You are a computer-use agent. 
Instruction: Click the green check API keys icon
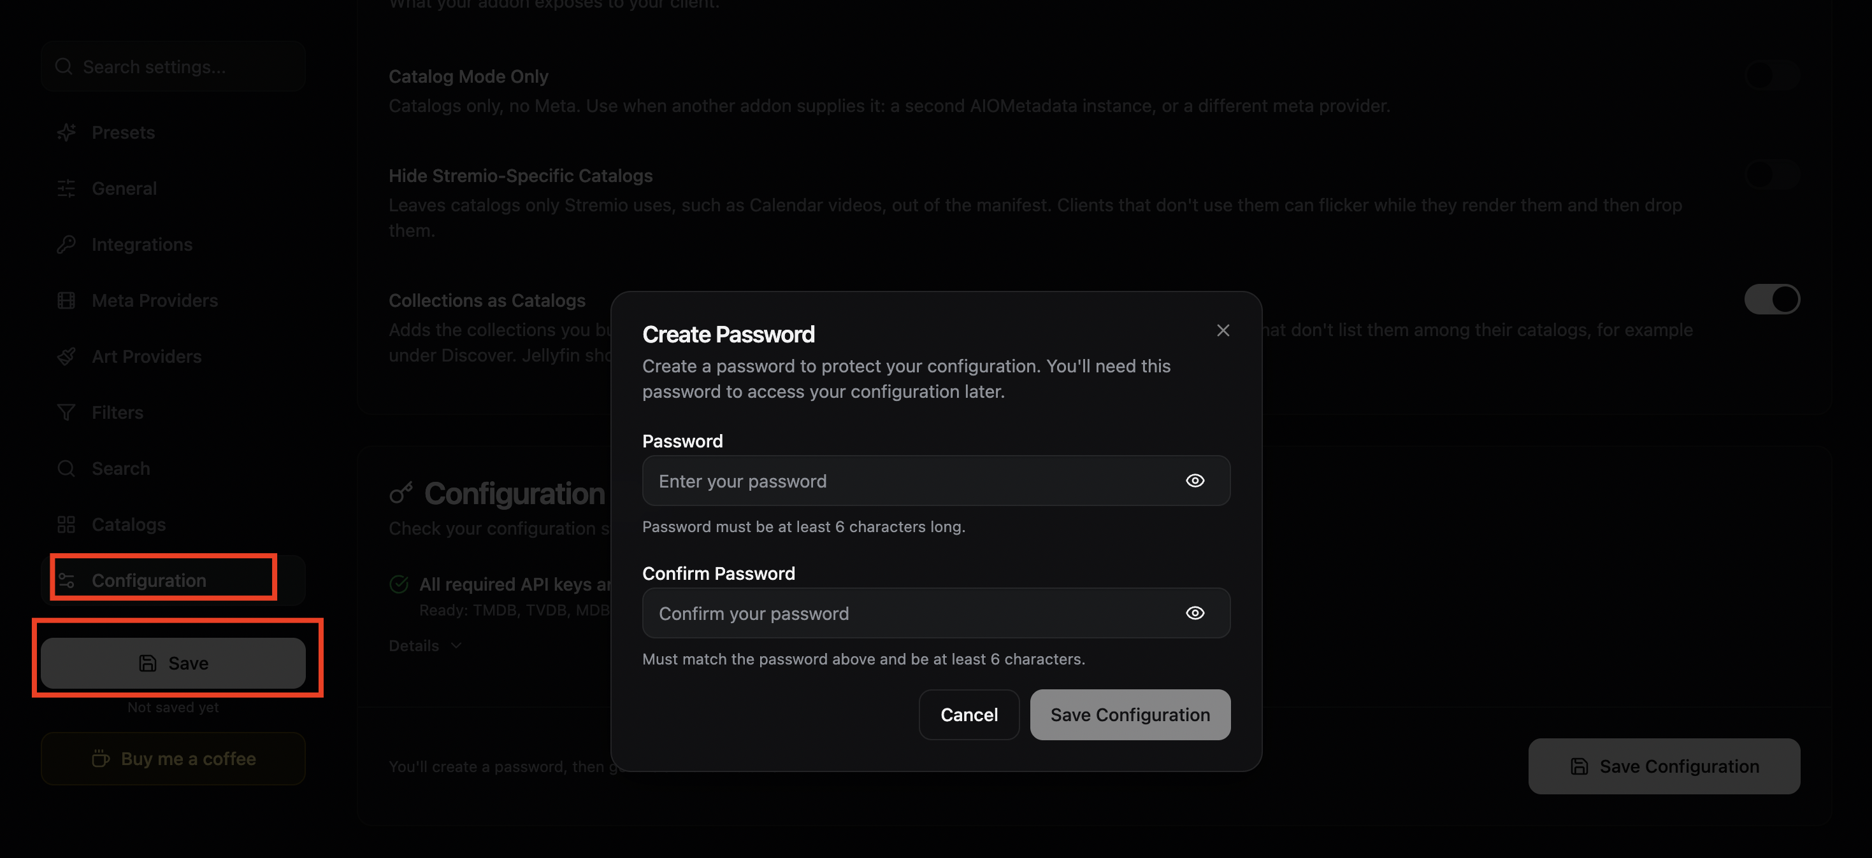399,584
